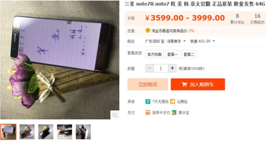Viewport: 266px width, 142px height.
Task: Click the green 7天无理由 badge icon
Action: coord(148,102)
